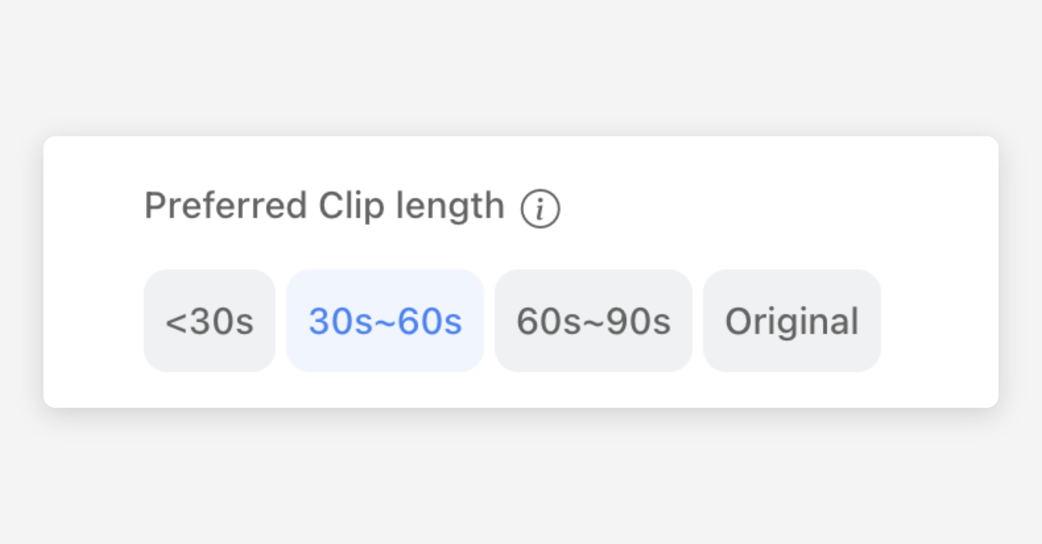The image size is (1042, 544).
Task: Switch clip length to 60 to 90 seconds
Action: click(x=593, y=321)
